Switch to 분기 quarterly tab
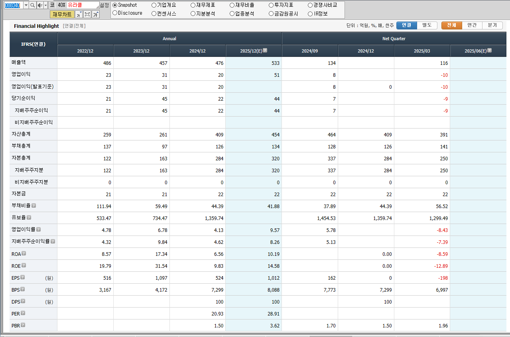 point(492,25)
